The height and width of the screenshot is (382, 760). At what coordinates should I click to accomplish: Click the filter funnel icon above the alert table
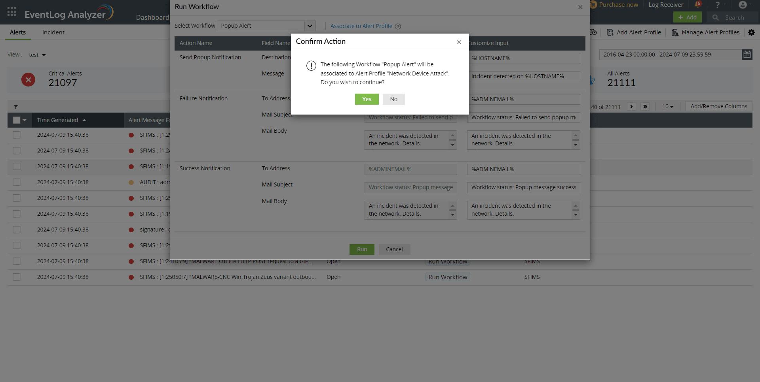tap(16, 107)
